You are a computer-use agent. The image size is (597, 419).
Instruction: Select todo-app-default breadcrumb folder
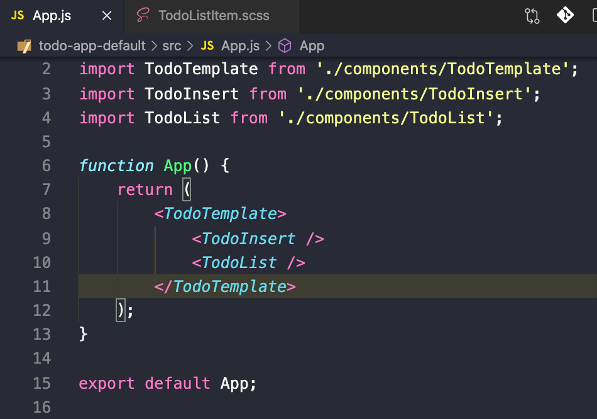pyautogui.click(x=92, y=46)
